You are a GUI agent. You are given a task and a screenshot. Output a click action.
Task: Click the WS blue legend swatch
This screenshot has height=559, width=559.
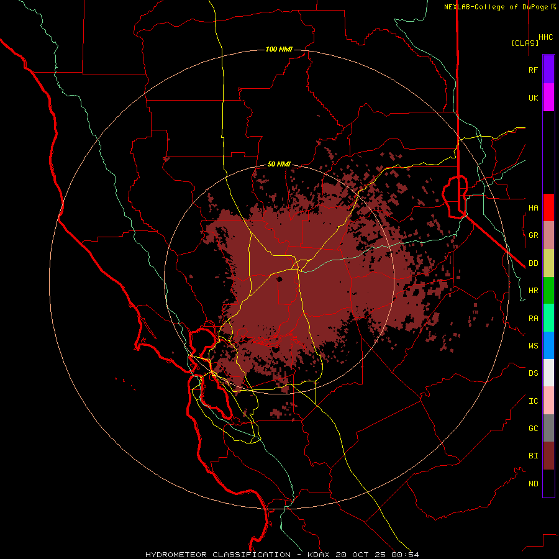tap(548, 345)
